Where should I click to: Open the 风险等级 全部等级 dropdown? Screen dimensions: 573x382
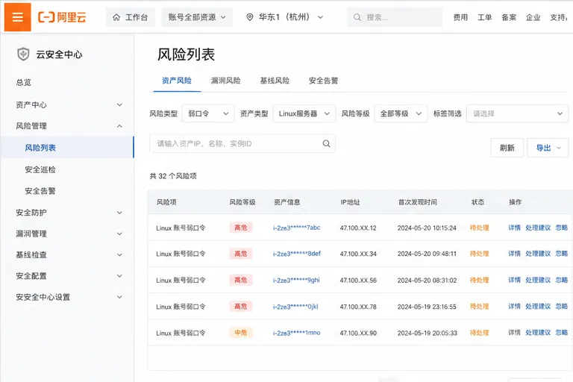tap(401, 113)
